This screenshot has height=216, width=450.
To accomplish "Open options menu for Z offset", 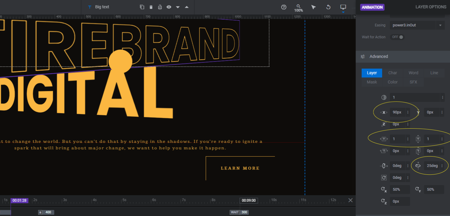I will coord(408,124).
